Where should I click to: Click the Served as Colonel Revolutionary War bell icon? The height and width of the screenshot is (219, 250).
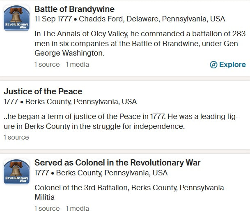point(16,172)
